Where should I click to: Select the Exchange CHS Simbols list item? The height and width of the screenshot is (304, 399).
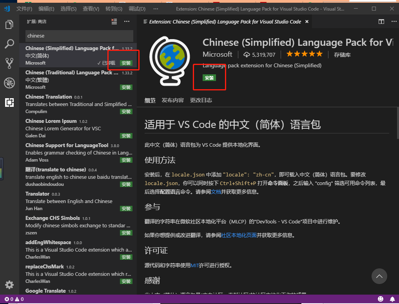[x=78, y=225]
